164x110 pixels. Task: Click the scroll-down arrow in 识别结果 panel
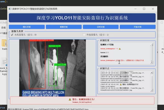(152, 62)
